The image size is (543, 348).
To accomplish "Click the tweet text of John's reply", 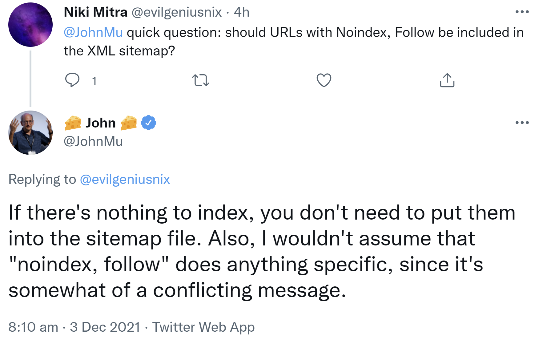I will coord(246,249).
